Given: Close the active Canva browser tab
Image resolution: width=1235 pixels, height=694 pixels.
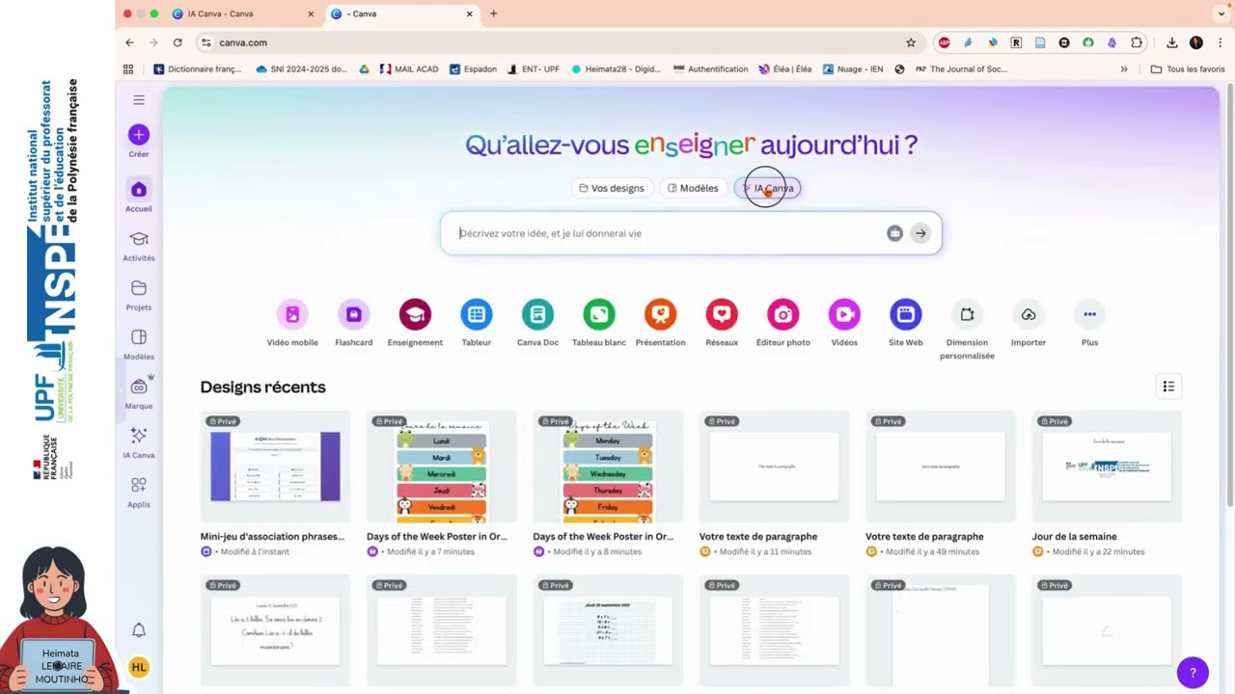Looking at the screenshot, I should [x=470, y=13].
